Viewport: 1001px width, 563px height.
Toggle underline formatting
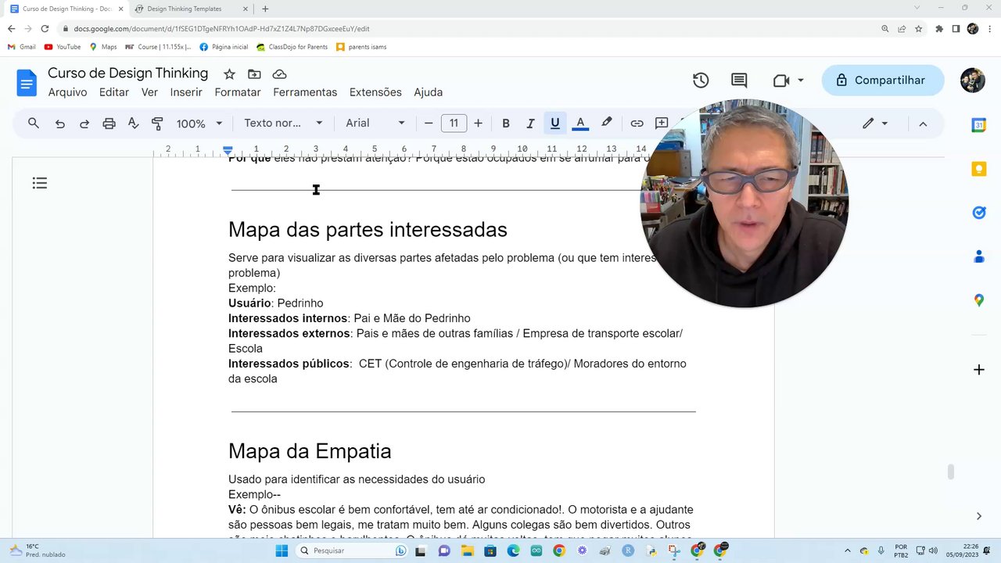click(x=555, y=123)
